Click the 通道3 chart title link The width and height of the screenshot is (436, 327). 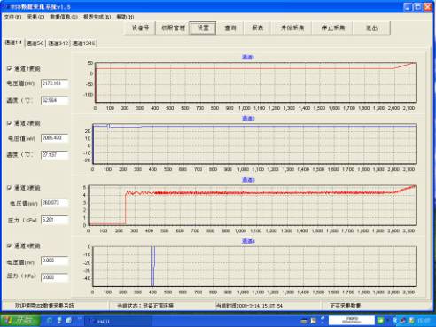(x=248, y=180)
